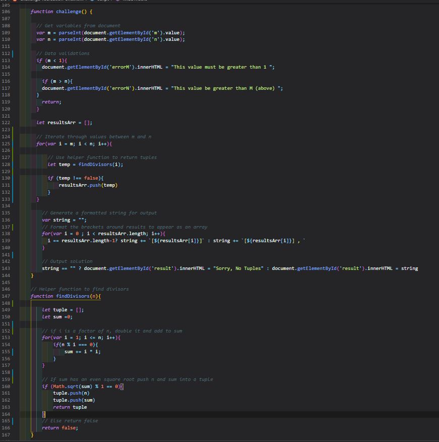Click "parseInt" in the var n line
The height and width of the screenshot is (442, 439).
click(70, 39)
